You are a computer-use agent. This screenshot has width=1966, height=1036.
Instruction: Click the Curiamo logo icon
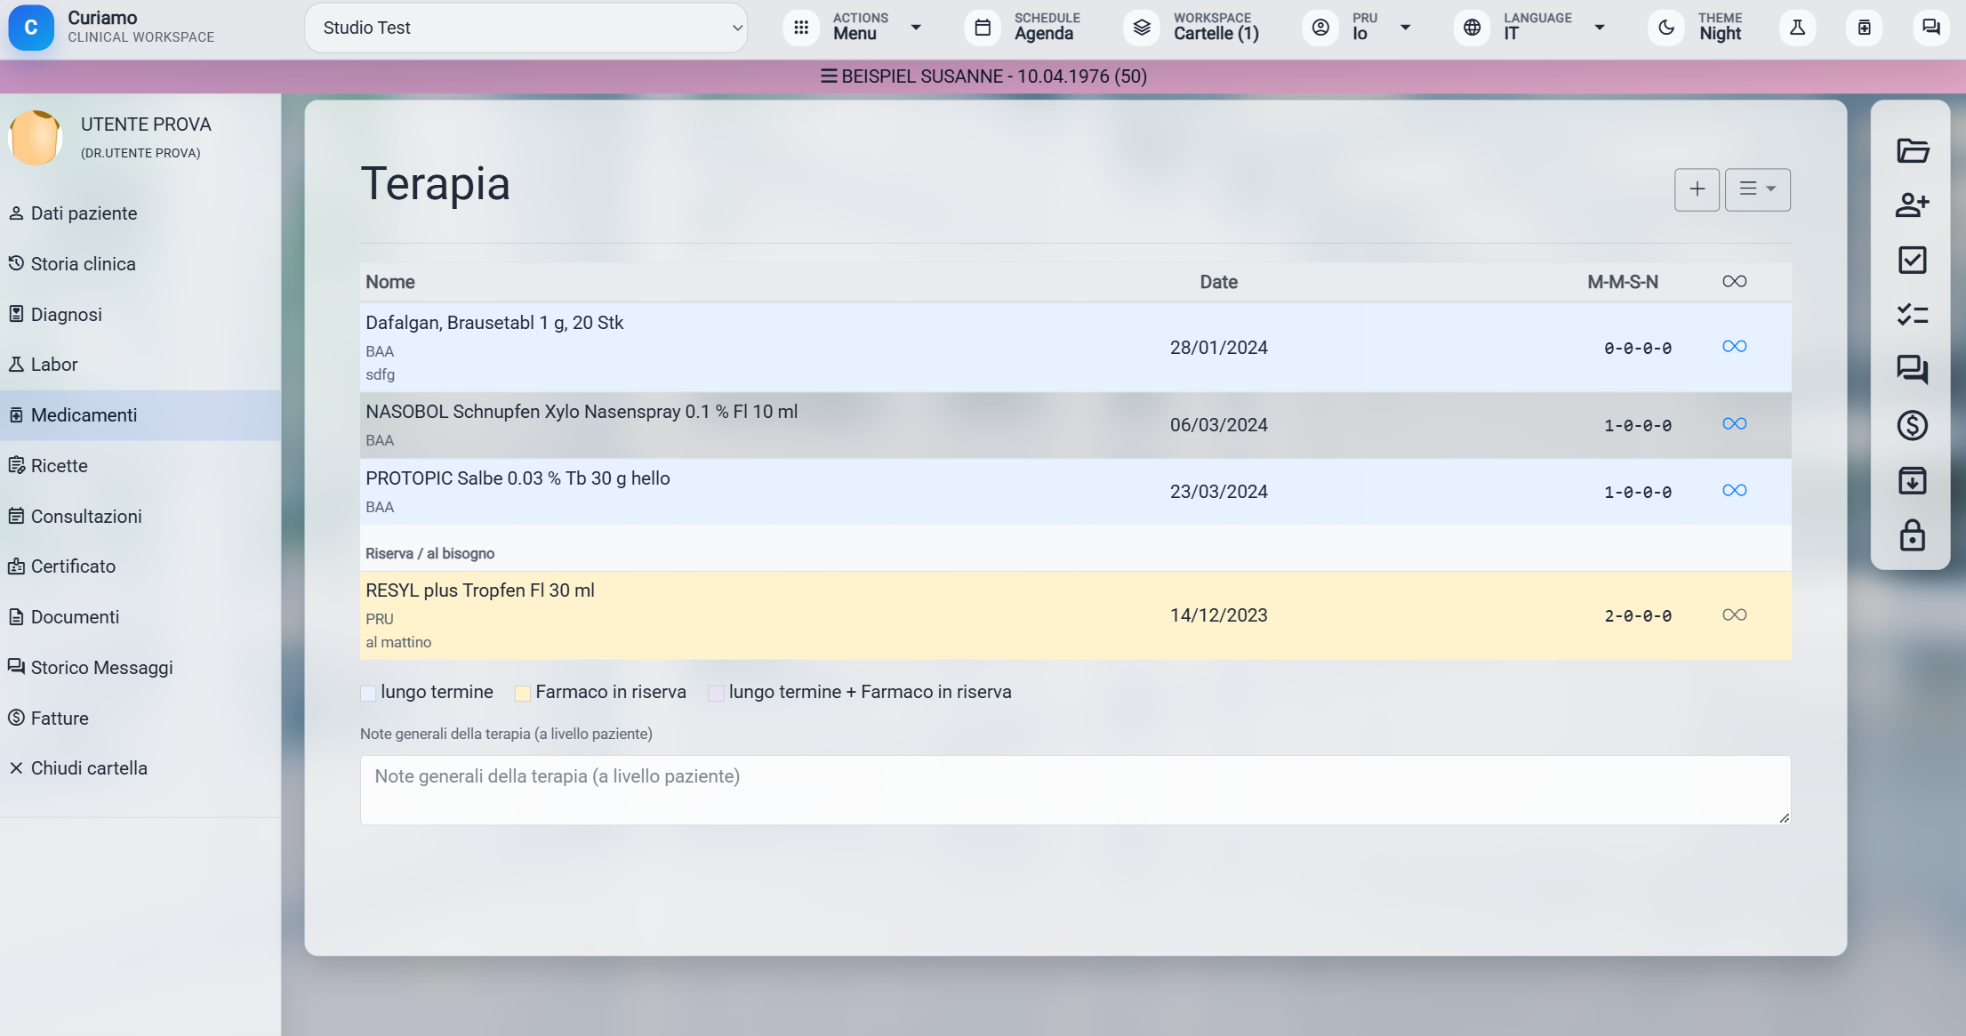[31, 28]
